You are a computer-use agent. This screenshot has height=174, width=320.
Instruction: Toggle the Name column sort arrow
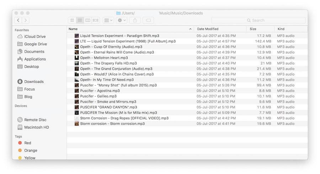191,29
